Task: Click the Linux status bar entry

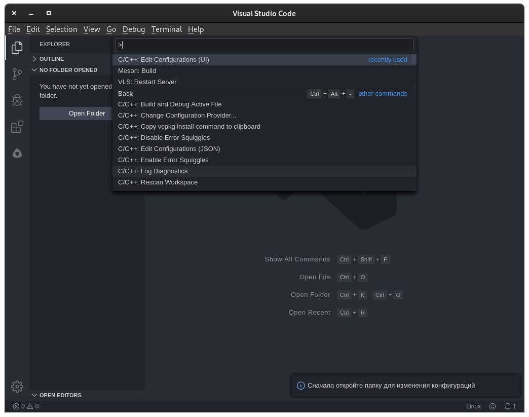Action: pyautogui.click(x=473, y=406)
